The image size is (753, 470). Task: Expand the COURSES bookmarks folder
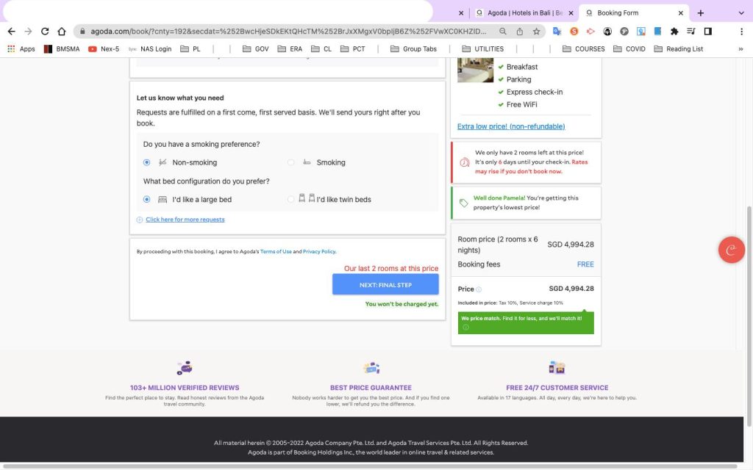[x=583, y=49]
